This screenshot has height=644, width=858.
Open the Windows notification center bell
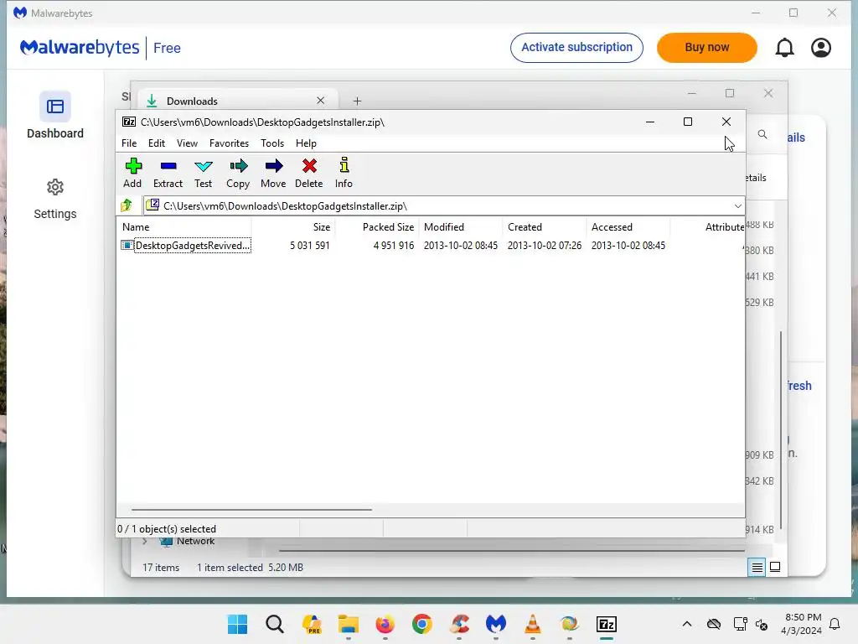(x=835, y=624)
